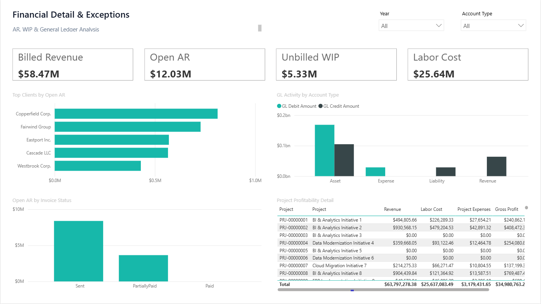The height and width of the screenshot is (304, 541).
Task: Click BI & Analytics Initiative 2 cell
Action: click(x=337, y=228)
